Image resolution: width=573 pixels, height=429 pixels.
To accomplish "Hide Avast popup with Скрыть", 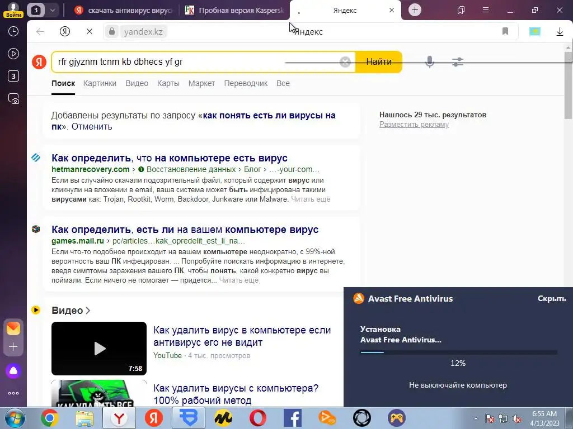I will (551, 298).
